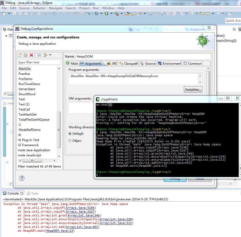
Task: Open the HeapOOM.java:13 console link
Action: [59, 231]
